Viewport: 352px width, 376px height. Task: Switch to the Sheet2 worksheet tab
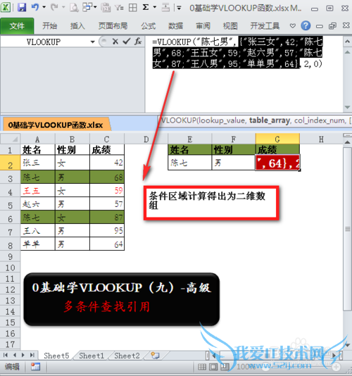127,356
